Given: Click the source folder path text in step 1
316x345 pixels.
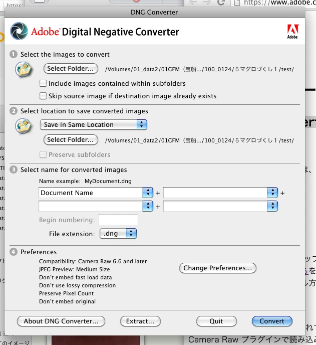Looking at the screenshot, I should point(199,69).
